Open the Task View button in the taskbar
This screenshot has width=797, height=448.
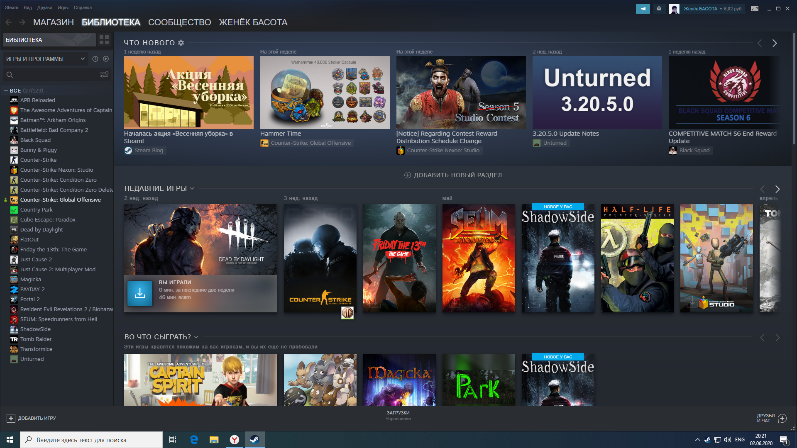(x=173, y=440)
